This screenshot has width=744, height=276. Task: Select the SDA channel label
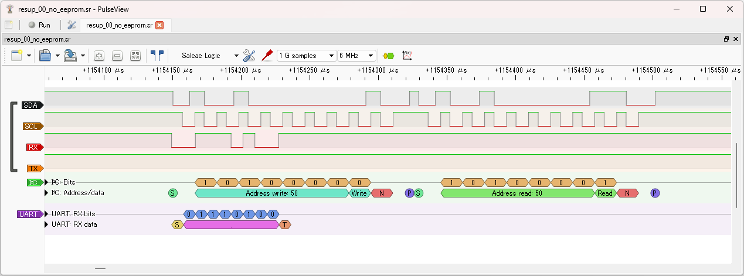33,105
